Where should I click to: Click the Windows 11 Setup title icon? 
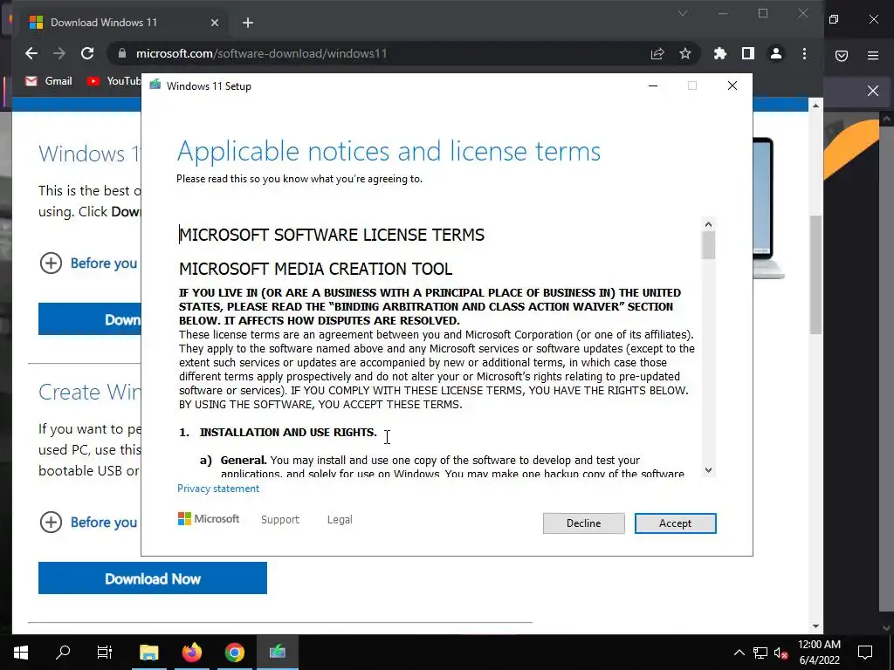point(155,85)
